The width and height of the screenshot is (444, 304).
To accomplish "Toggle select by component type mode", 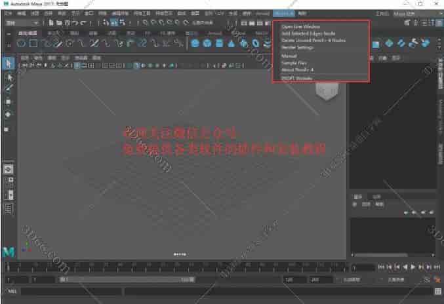I will [x=123, y=23].
